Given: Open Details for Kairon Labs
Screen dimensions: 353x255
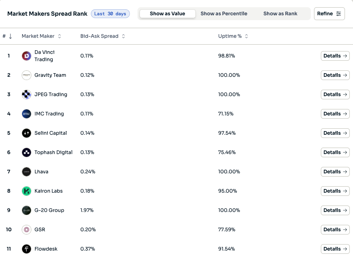Looking at the screenshot, I should 335,191.
